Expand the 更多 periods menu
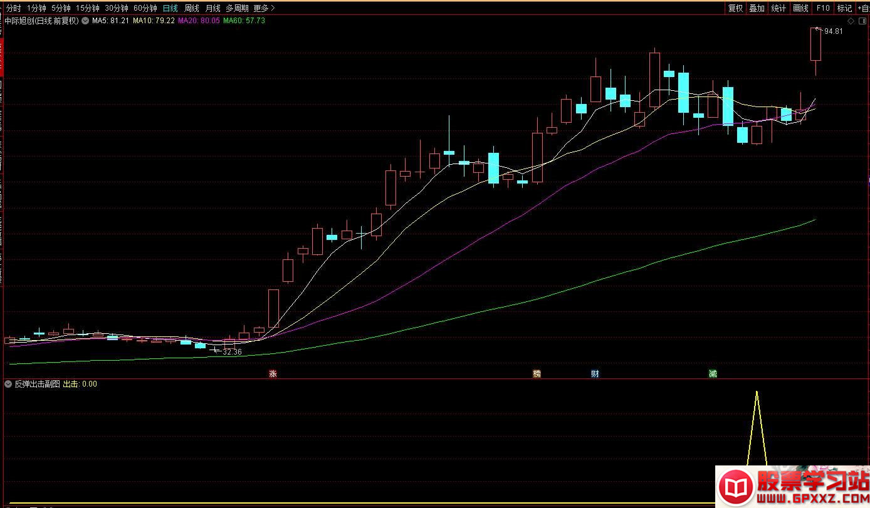The width and height of the screenshot is (870, 508). click(264, 8)
